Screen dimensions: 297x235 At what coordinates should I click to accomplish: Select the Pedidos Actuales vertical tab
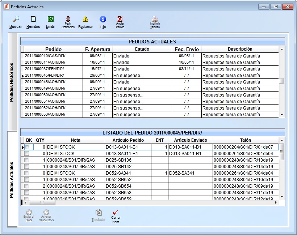12,180
